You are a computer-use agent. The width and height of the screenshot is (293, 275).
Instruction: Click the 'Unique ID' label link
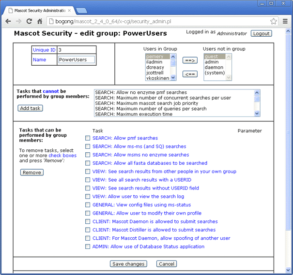tap(44, 50)
